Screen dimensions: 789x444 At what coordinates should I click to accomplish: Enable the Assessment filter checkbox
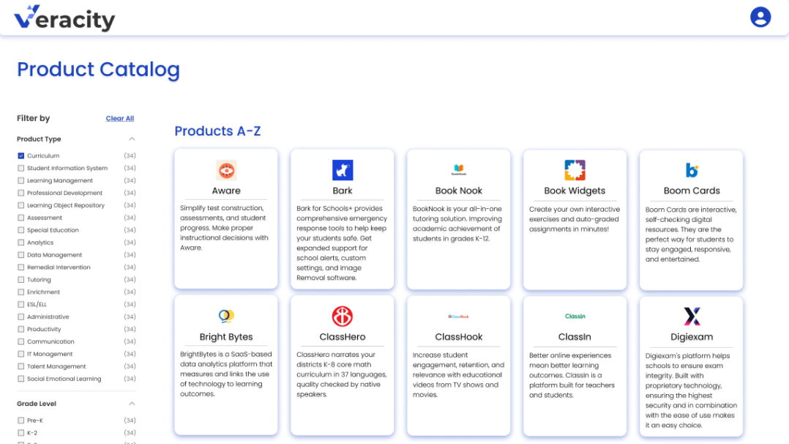click(20, 218)
